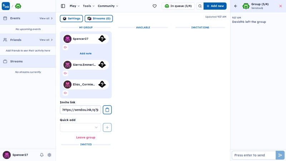Open the In queue (3/4) status button
Viewport: 286px width, 161px height.
pyautogui.click(x=178, y=6)
